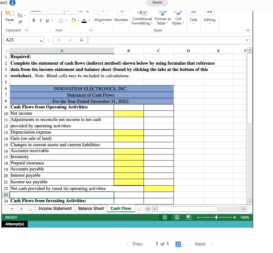Click the Copy icon in Clipboard group
273x253 pixels.
[20, 15]
